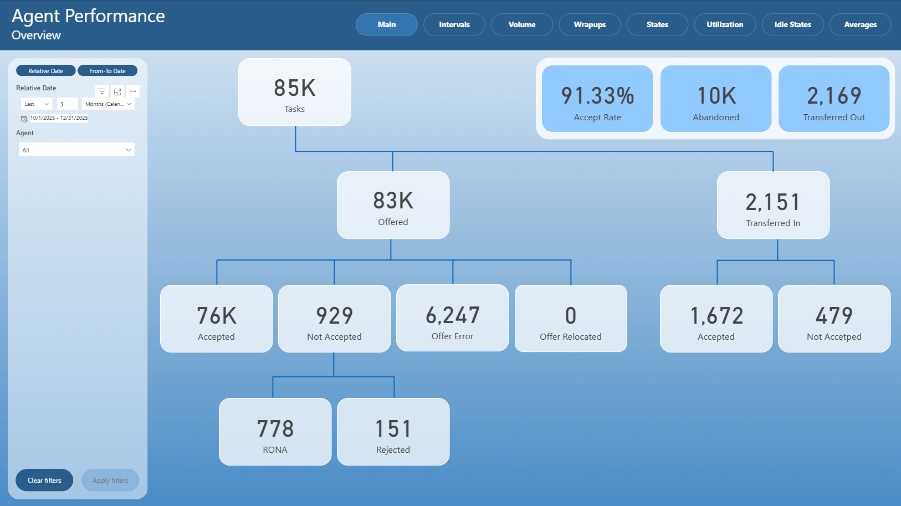Open the Intervals tab
Screen dimensions: 901x506
(454, 24)
